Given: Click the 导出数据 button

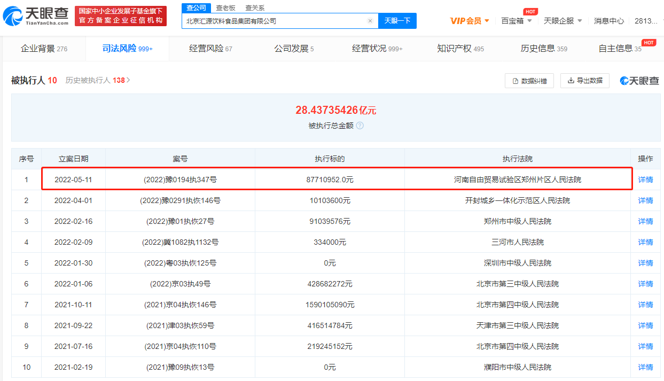Looking at the screenshot, I should 585,81.
